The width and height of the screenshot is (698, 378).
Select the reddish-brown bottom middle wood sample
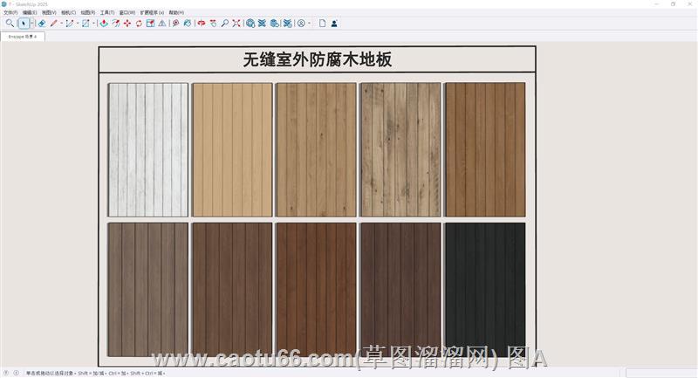click(x=317, y=290)
